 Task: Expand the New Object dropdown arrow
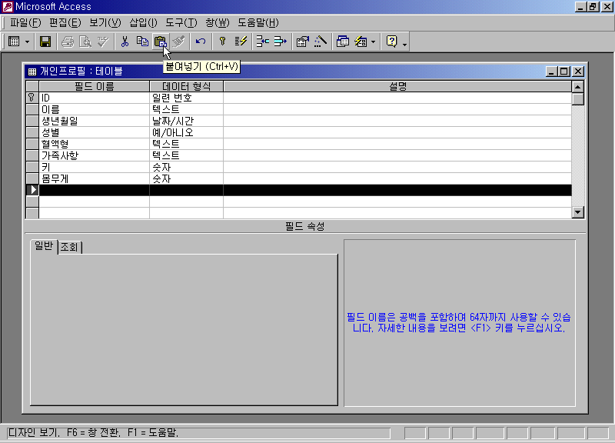pos(373,42)
